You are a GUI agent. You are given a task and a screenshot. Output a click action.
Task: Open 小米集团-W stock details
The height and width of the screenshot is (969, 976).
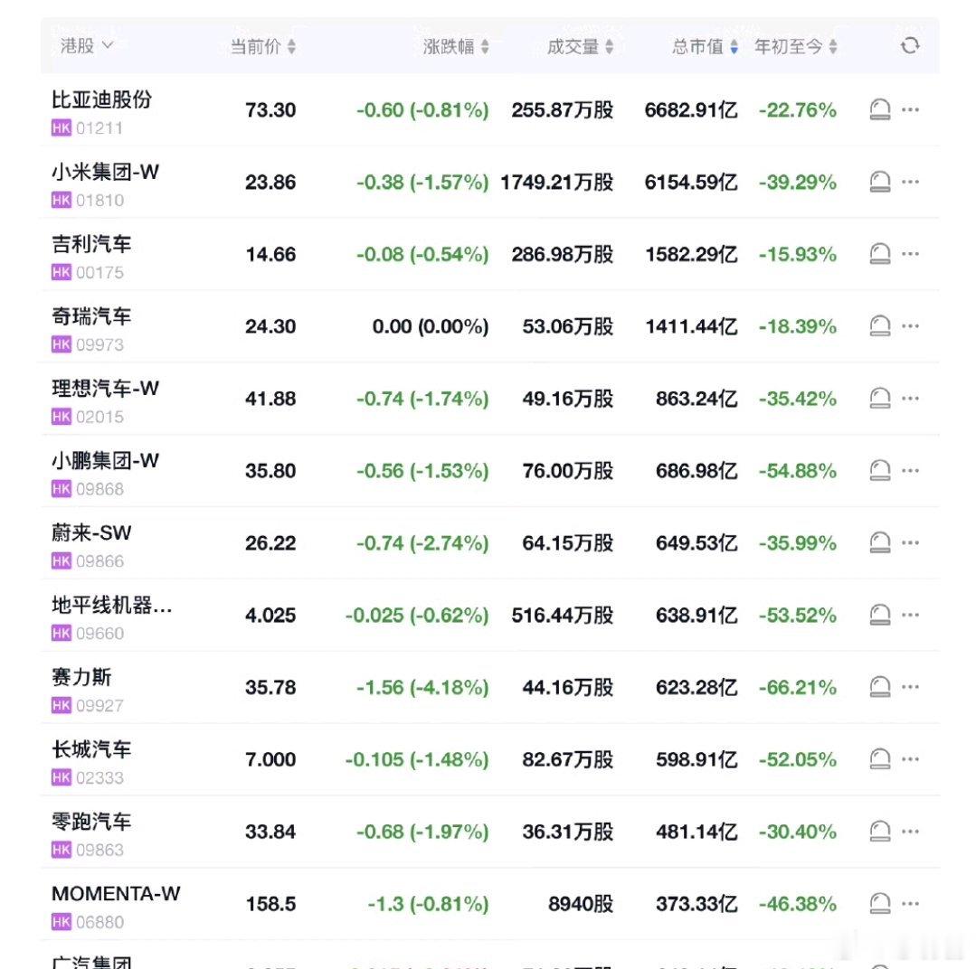(x=105, y=172)
